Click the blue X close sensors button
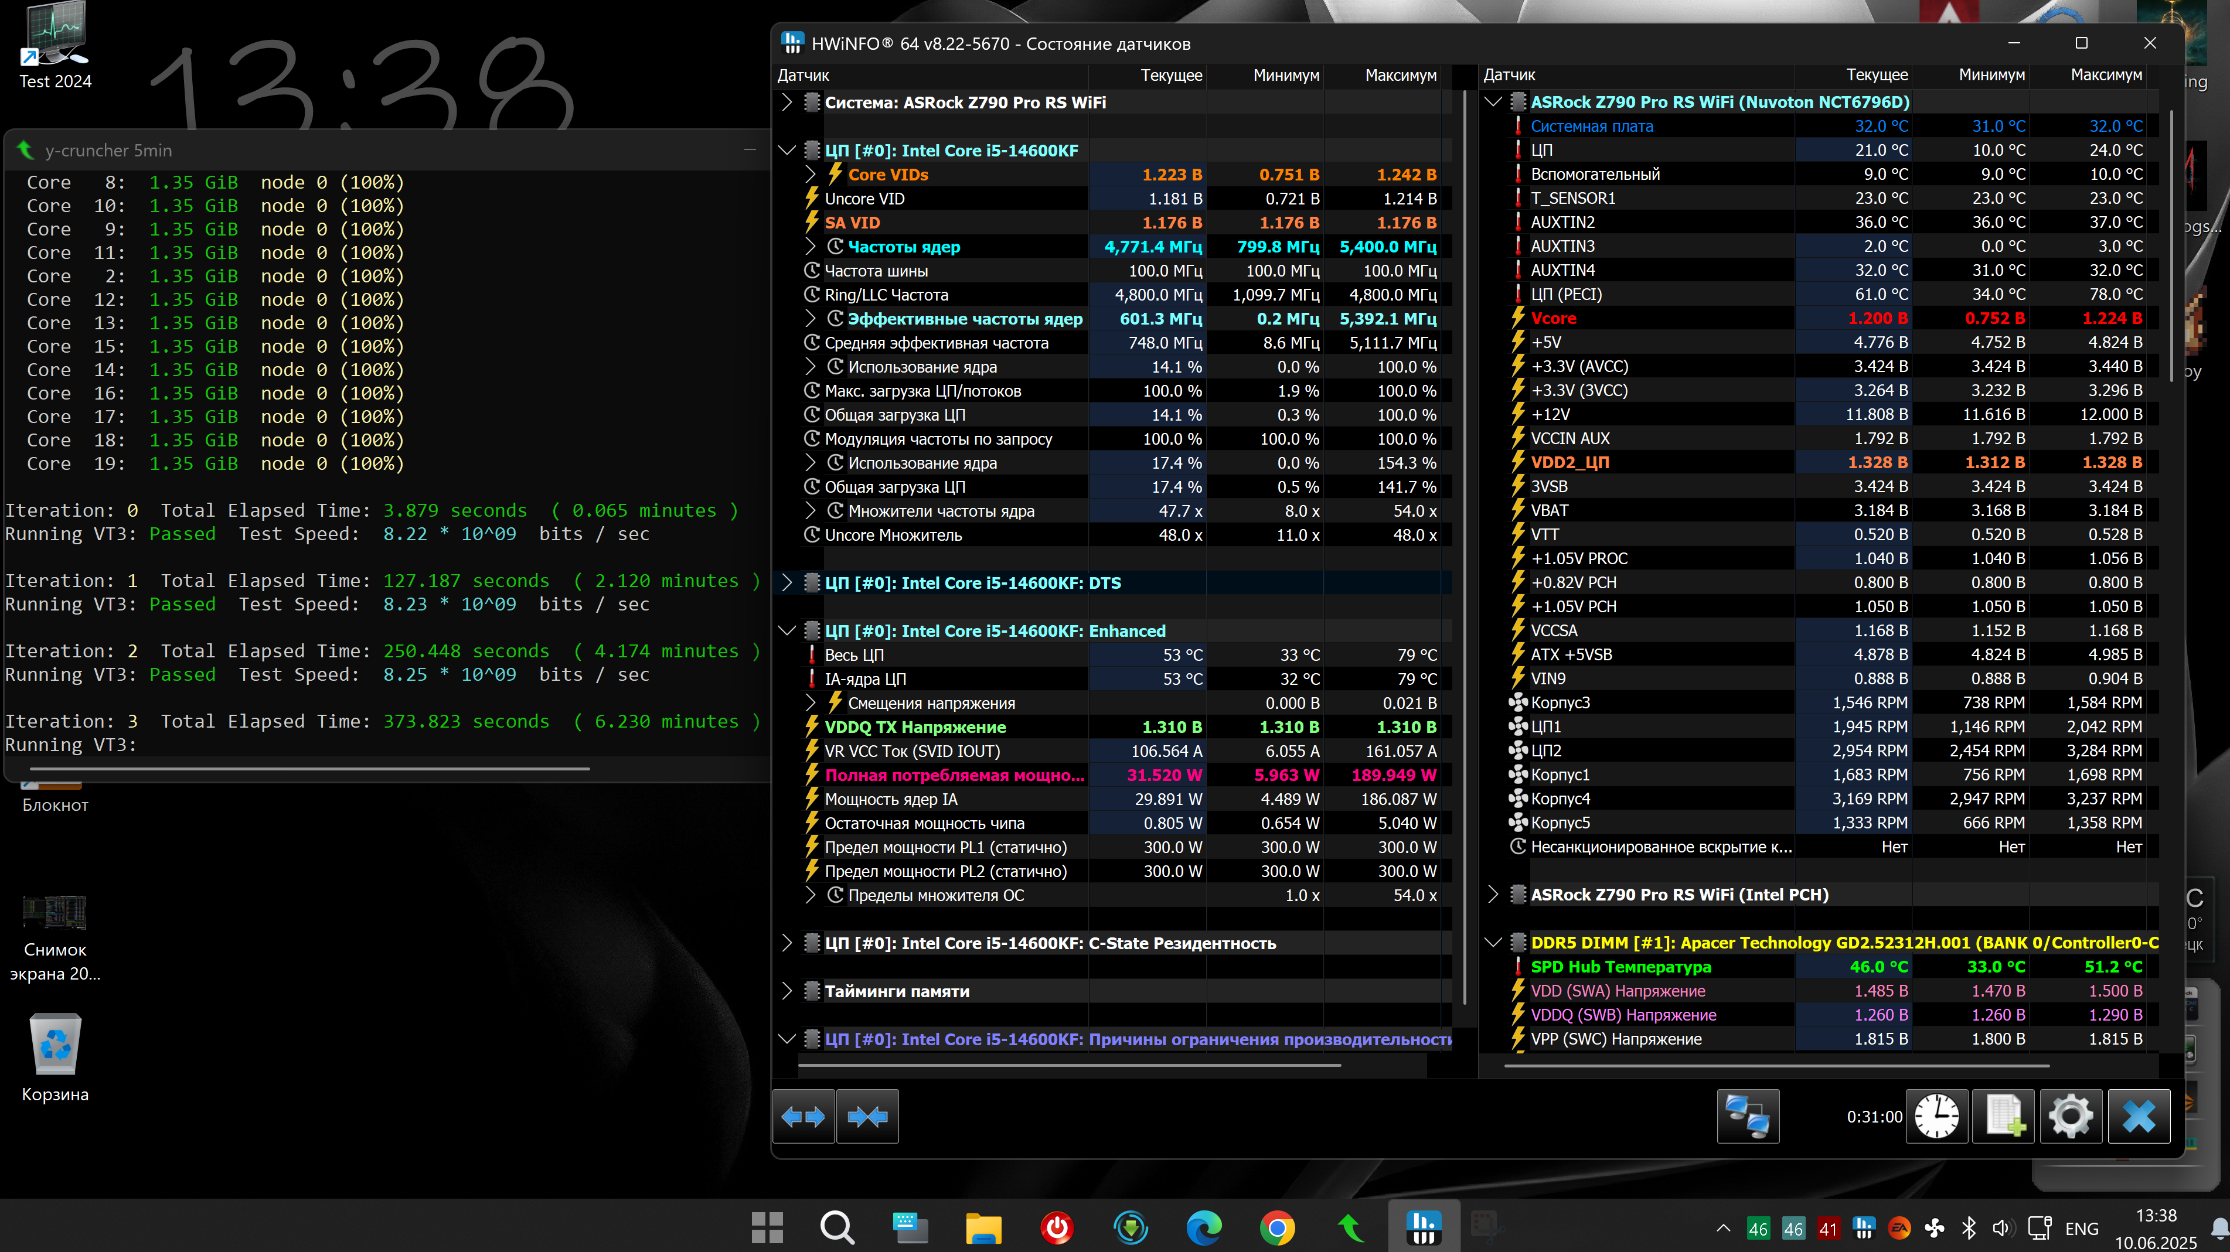This screenshot has height=1252, width=2230. 2137,1117
